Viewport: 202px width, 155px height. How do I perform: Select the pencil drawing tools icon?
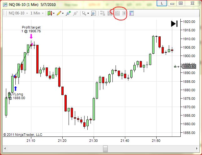click(59, 13)
